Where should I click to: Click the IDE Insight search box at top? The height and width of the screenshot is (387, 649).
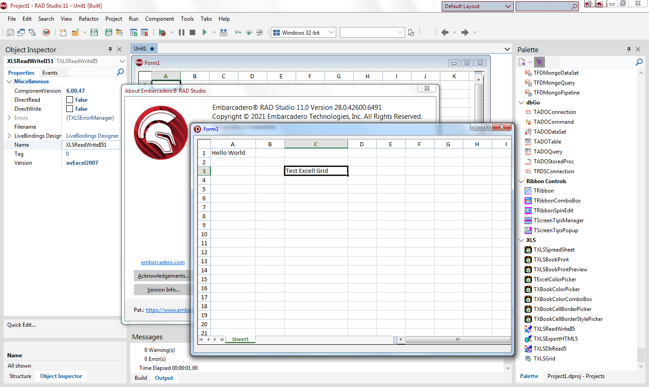547,6
